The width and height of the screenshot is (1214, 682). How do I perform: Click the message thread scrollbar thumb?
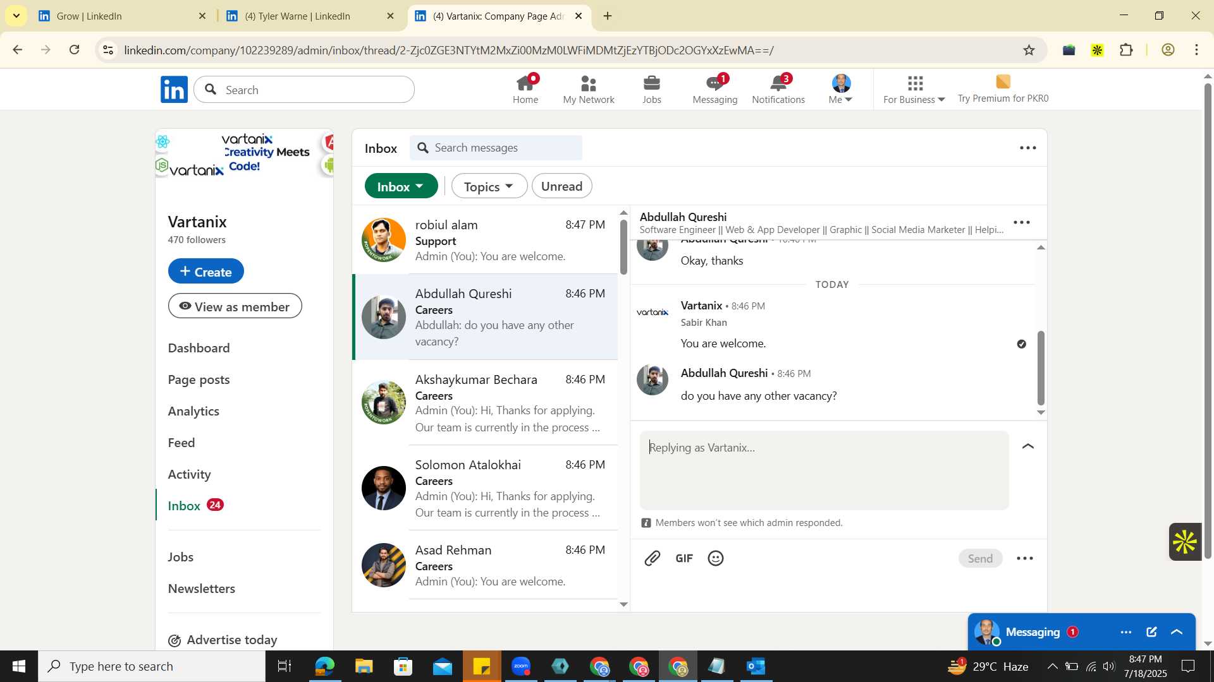click(1041, 368)
